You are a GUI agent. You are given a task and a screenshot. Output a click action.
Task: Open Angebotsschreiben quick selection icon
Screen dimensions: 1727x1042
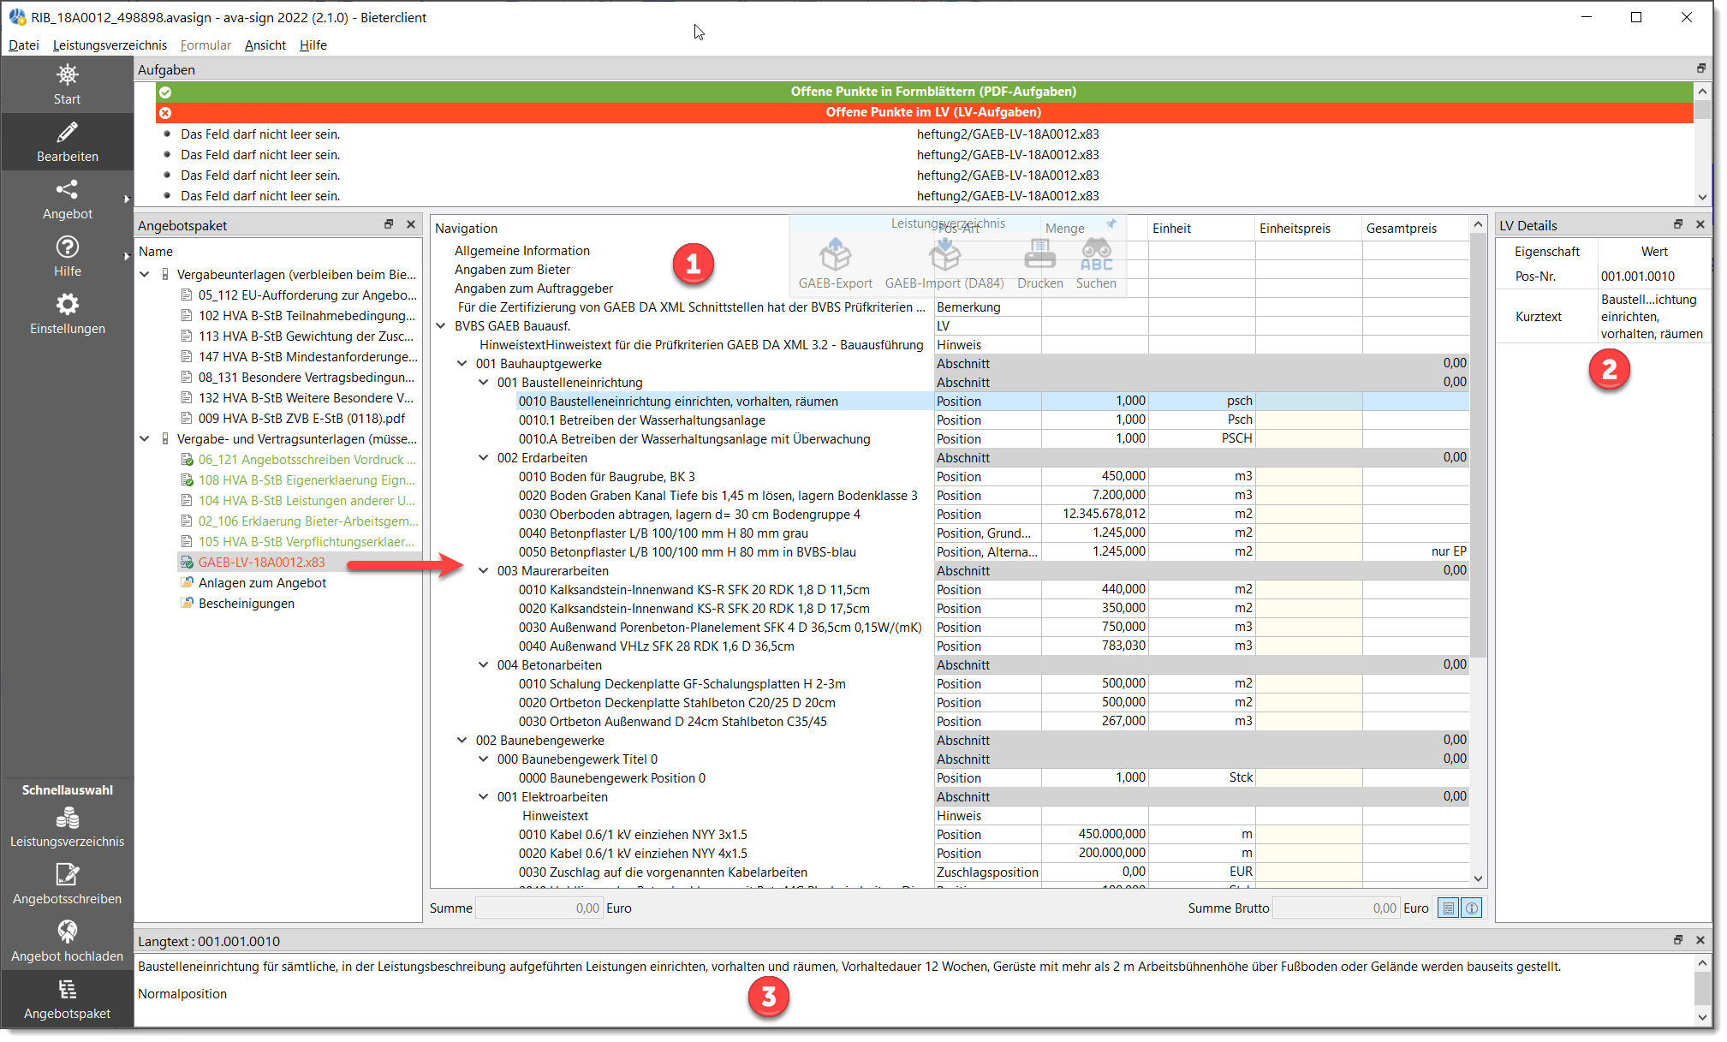point(67,875)
